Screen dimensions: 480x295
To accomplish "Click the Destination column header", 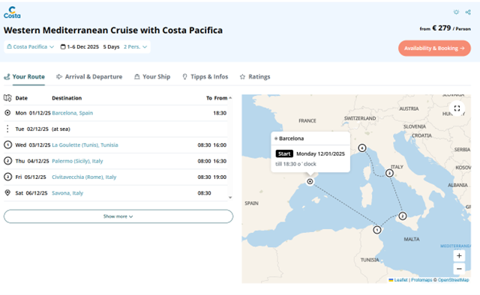I will pyautogui.click(x=67, y=98).
